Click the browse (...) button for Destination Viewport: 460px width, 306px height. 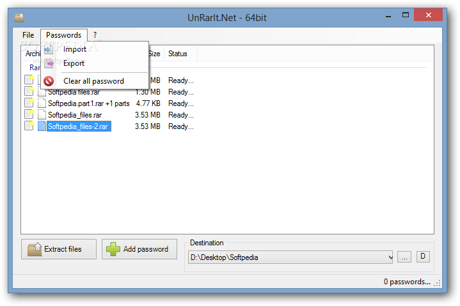404,257
